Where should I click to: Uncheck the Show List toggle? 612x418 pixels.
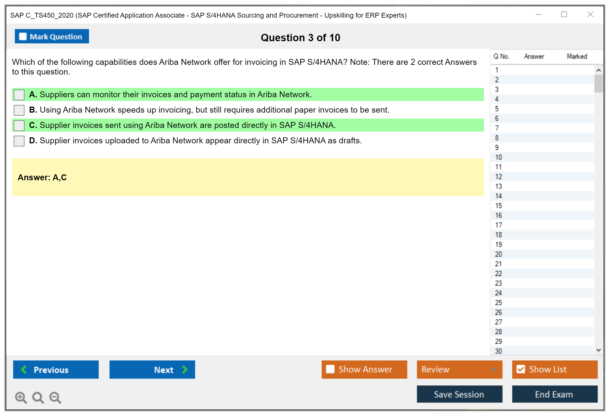521,369
